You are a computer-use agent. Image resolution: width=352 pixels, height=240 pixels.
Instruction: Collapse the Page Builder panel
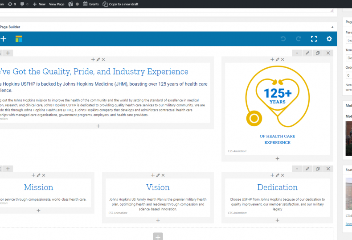[x=332, y=27]
